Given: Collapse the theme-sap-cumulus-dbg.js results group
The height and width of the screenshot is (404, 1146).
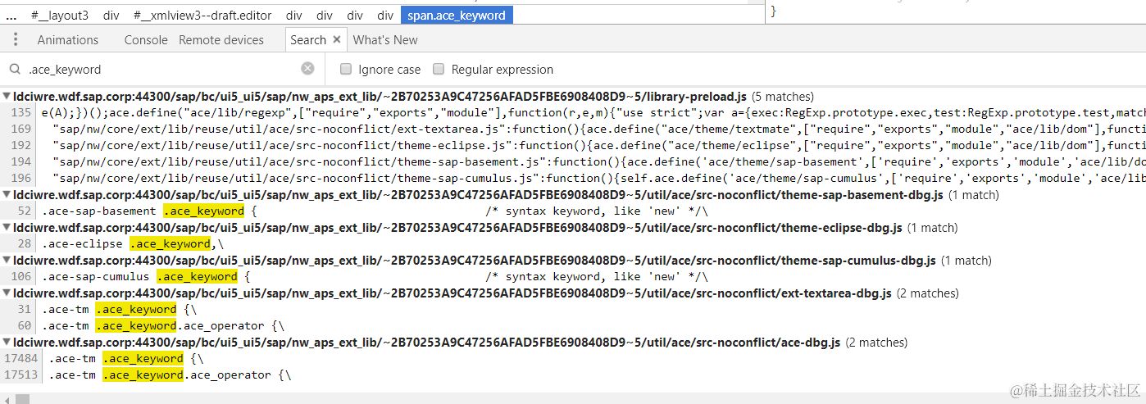Looking at the screenshot, I should pyautogui.click(x=7, y=261).
